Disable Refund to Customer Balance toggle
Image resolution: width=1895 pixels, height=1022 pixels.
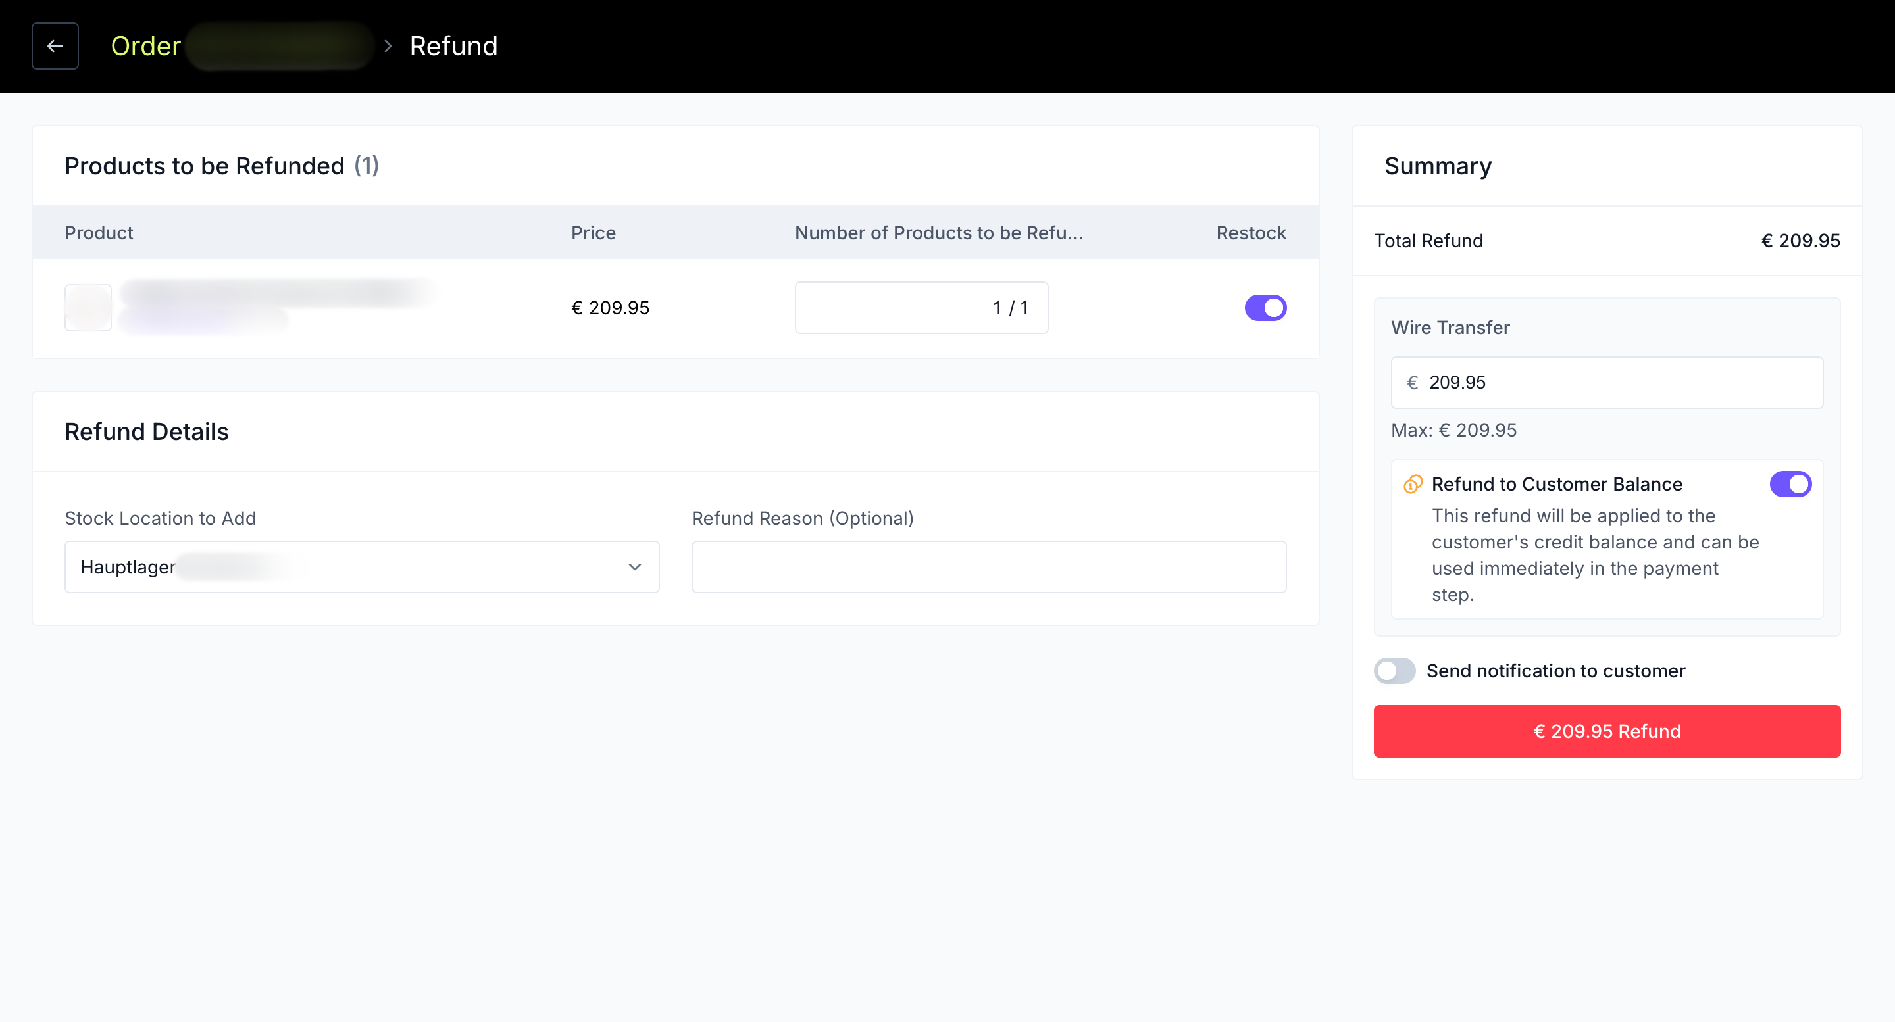tap(1790, 485)
